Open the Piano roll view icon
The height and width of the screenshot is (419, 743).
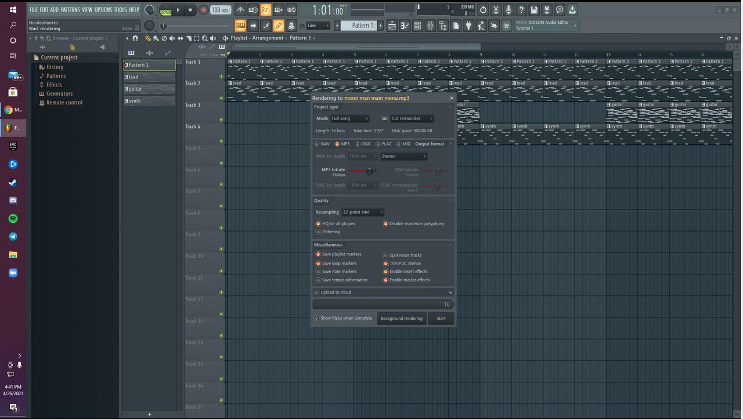click(405, 26)
